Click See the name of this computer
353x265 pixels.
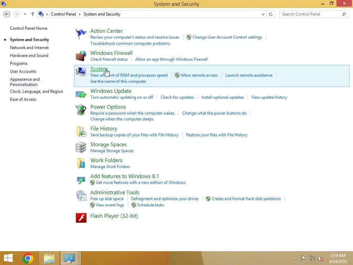(118, 81)
